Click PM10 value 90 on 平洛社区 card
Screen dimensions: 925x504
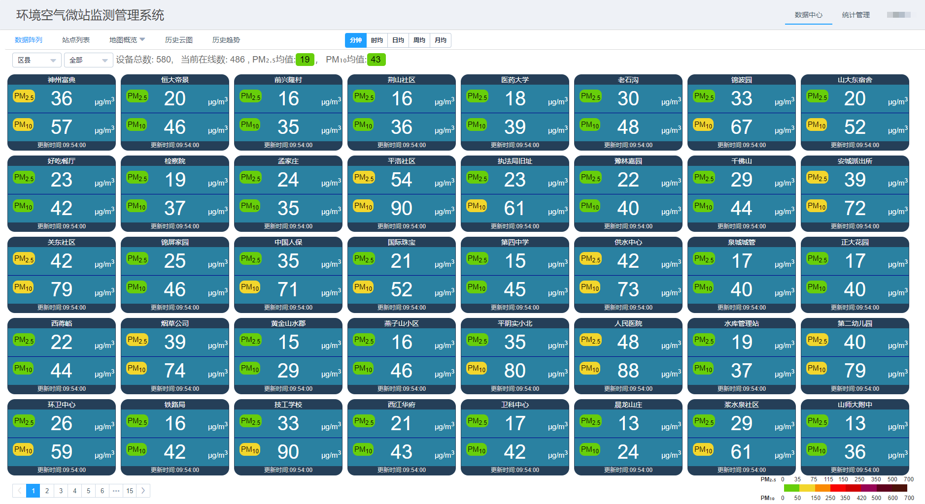[x=402, y=208]
